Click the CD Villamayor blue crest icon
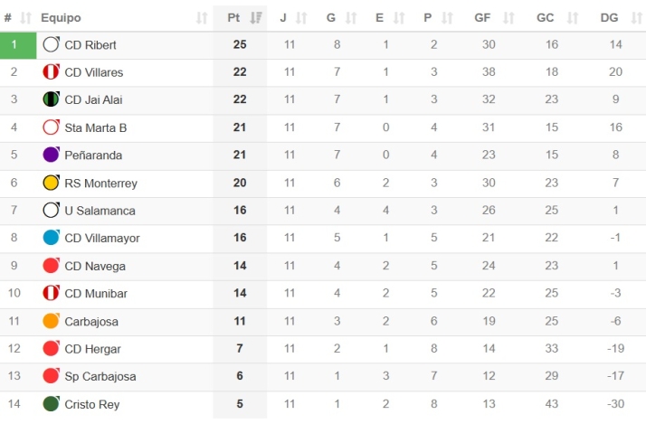Viewport: 646px width, 424px height. (52, 238)
